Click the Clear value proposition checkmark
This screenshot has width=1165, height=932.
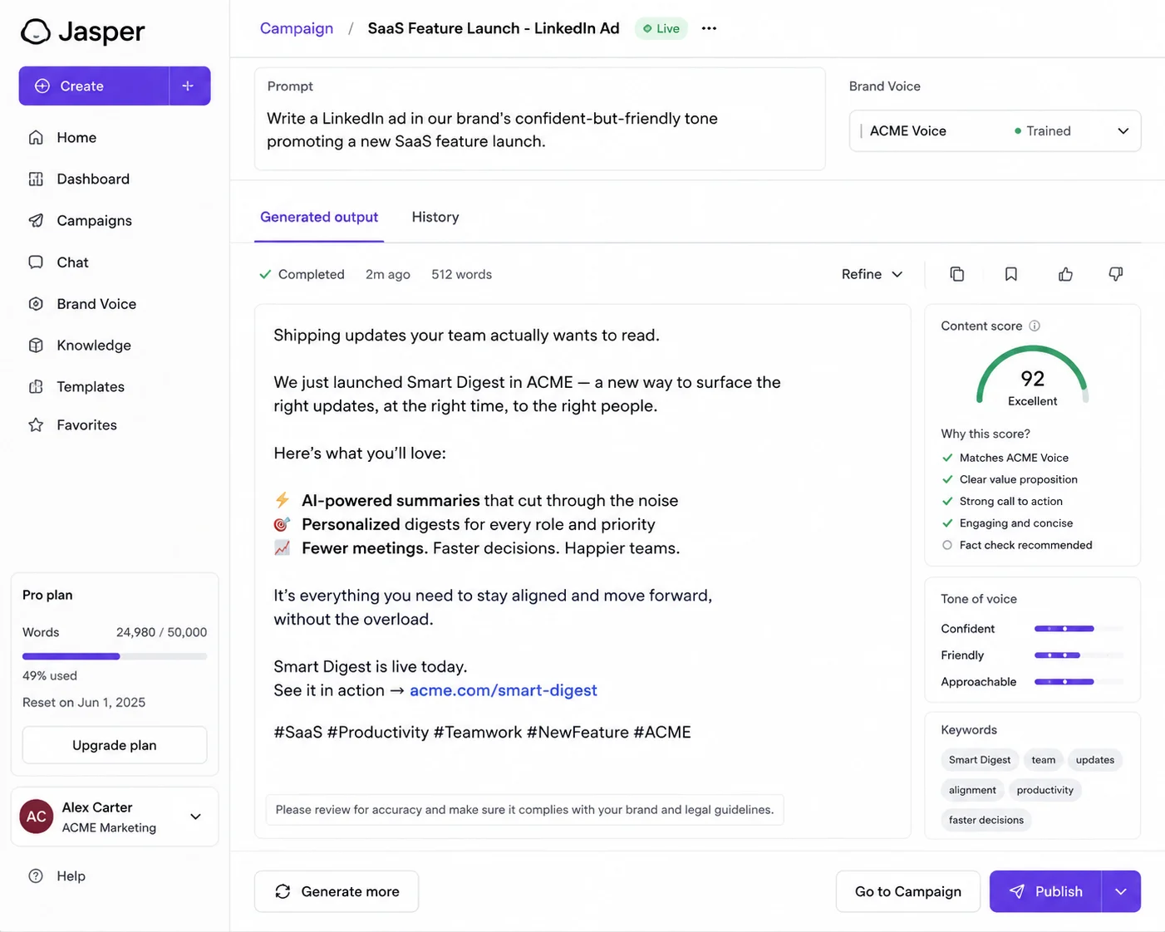tap(947, 479)
